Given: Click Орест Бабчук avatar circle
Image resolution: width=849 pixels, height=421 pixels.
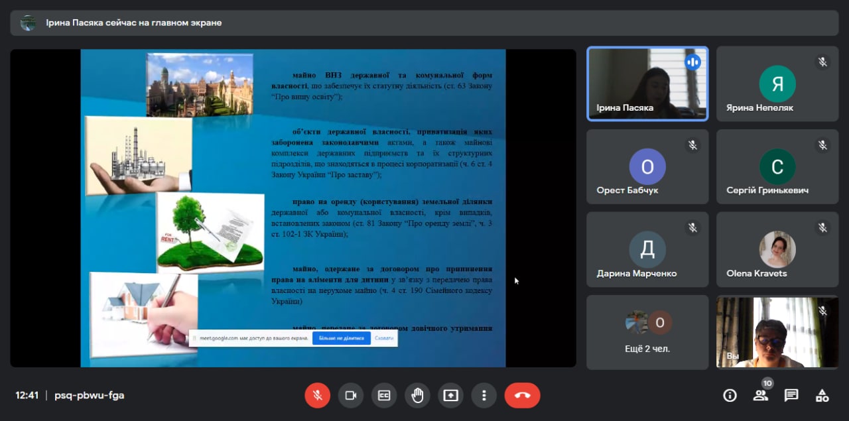Looking at the screenshot, I should coord(647,166).
